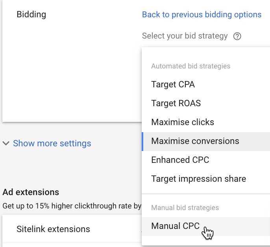Screen dimensions: 270x247
Task: Click the chevron next to Show more settings
Action: [6, 144]
